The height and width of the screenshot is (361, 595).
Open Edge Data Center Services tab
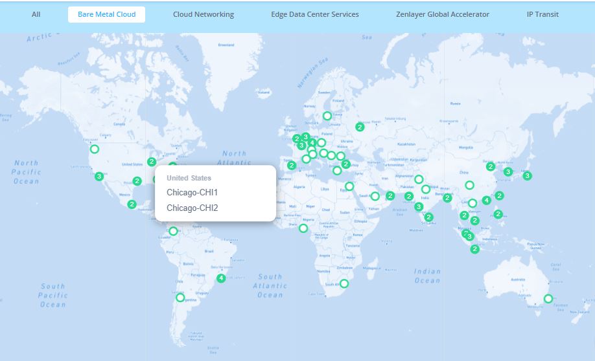(315, 14)
